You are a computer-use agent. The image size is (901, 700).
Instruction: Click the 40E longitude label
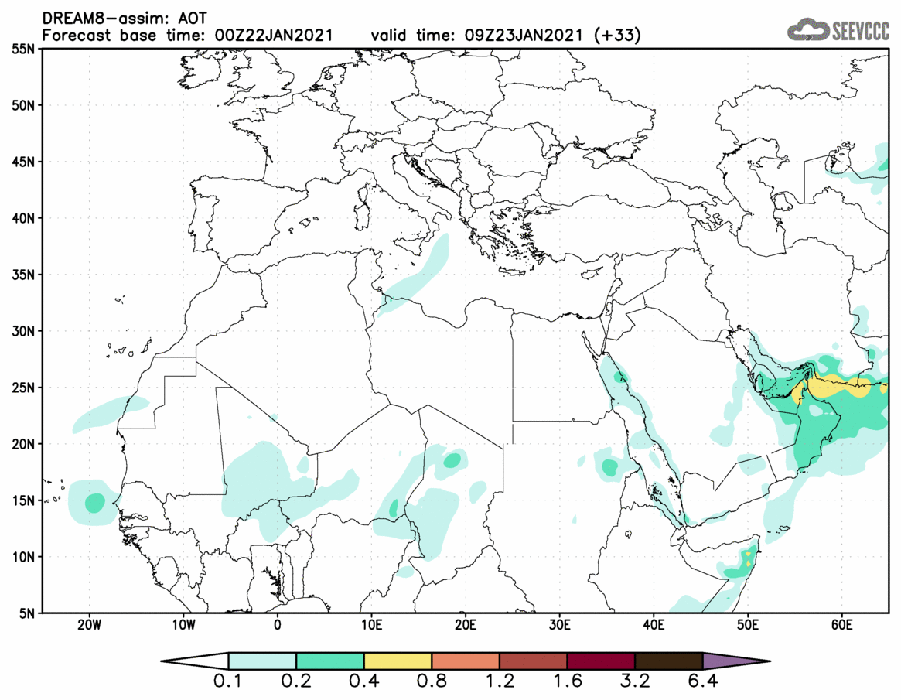(654, 625)
